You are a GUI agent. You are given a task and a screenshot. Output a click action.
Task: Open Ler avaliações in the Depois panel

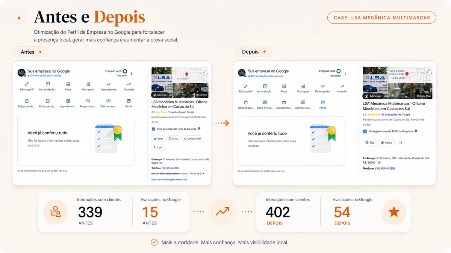point(265,88)
